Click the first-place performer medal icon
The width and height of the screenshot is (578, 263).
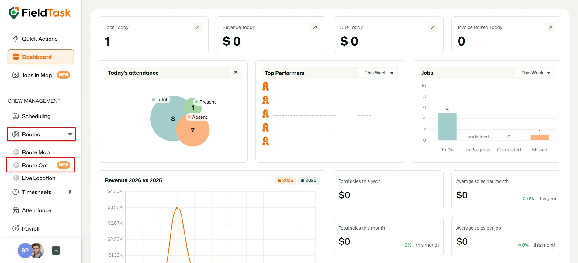(265, 87)
